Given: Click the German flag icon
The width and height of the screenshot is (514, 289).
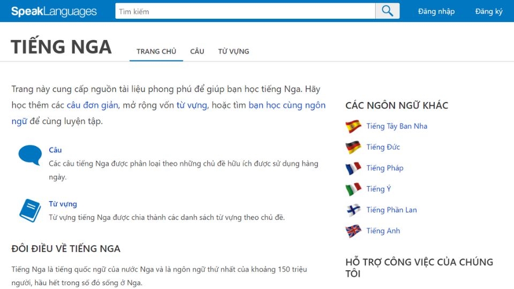Looking at the screenshot, I should coord(353,147).
